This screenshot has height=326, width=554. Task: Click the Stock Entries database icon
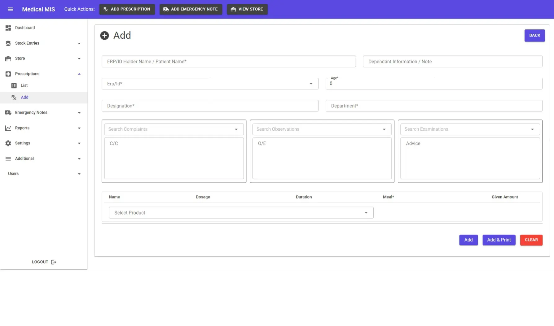[x=8, y=43]
